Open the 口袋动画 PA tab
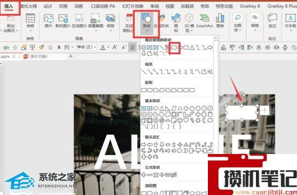 [103, 6]
